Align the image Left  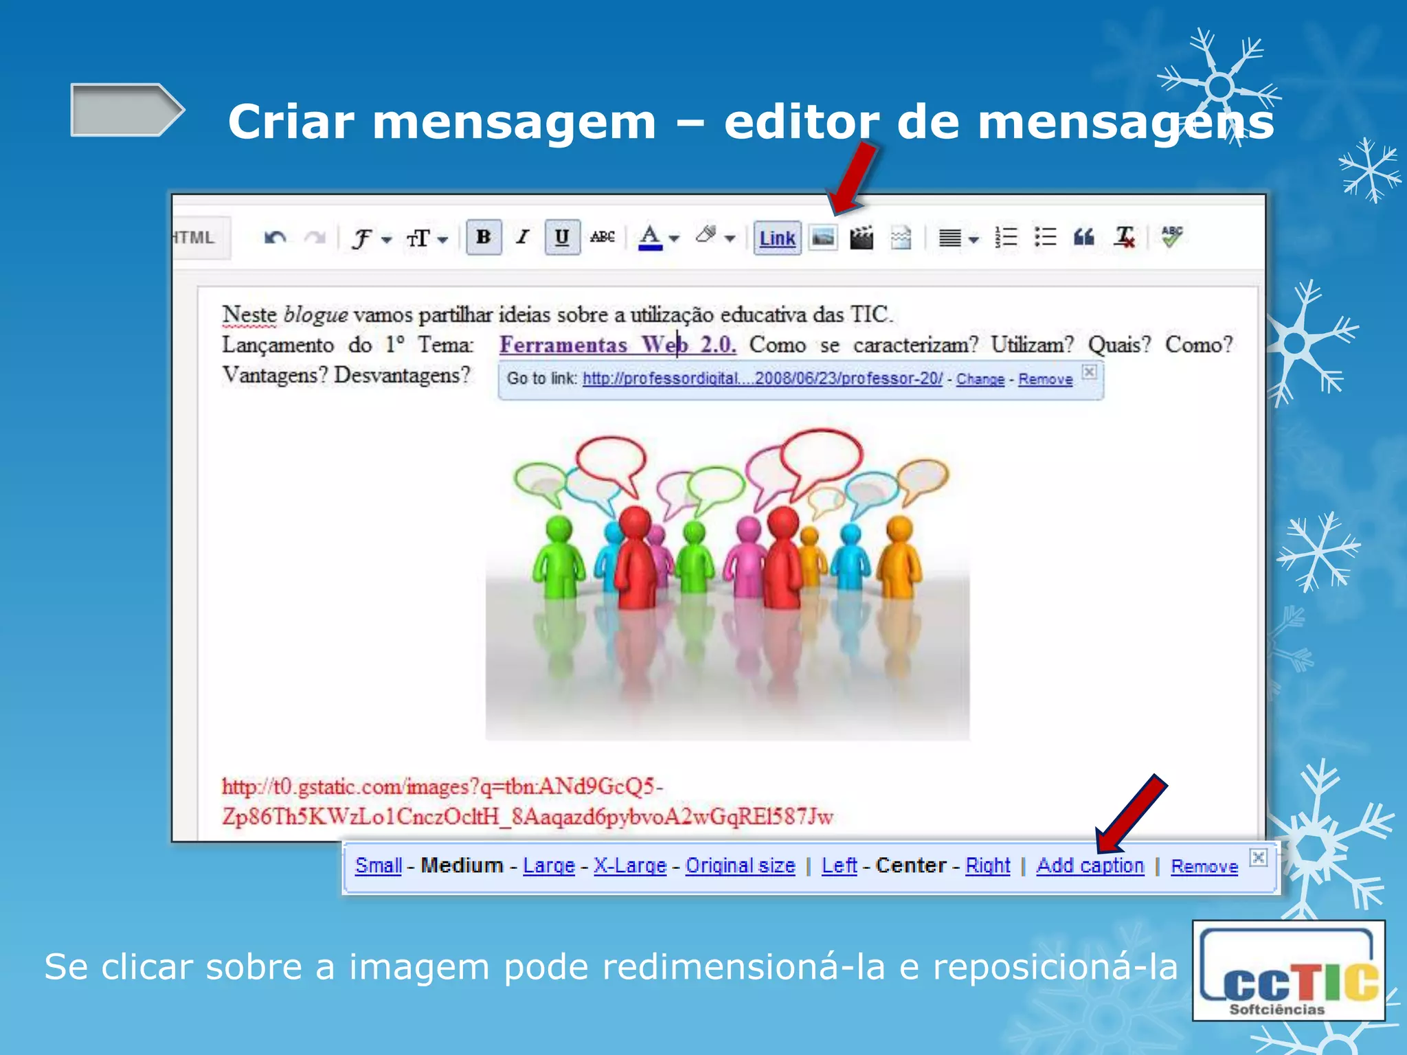point(840,865)
